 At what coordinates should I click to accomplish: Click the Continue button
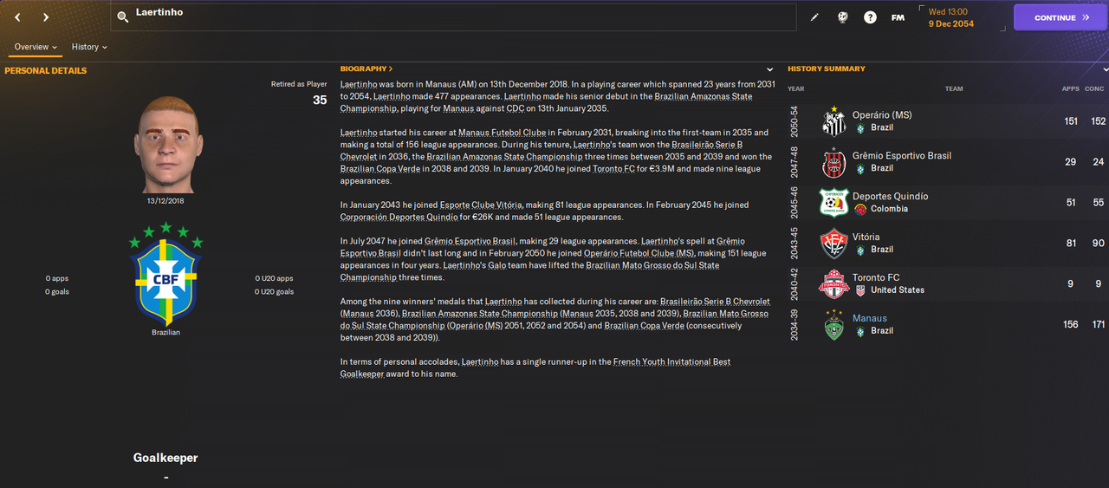coord(1060,17)
